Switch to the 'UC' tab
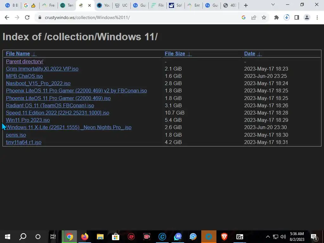This screenshot has width=324, height=243. 121,5
